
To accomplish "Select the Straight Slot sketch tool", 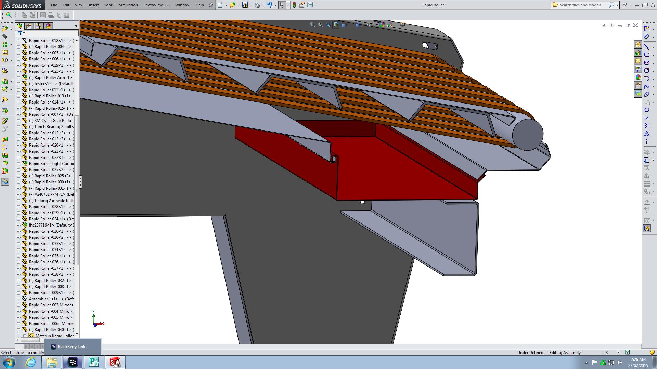I will pos(647,63).
